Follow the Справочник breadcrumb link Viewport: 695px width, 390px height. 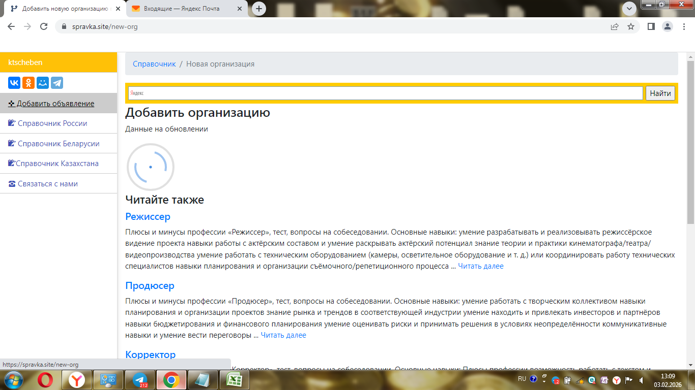[154, 64]
